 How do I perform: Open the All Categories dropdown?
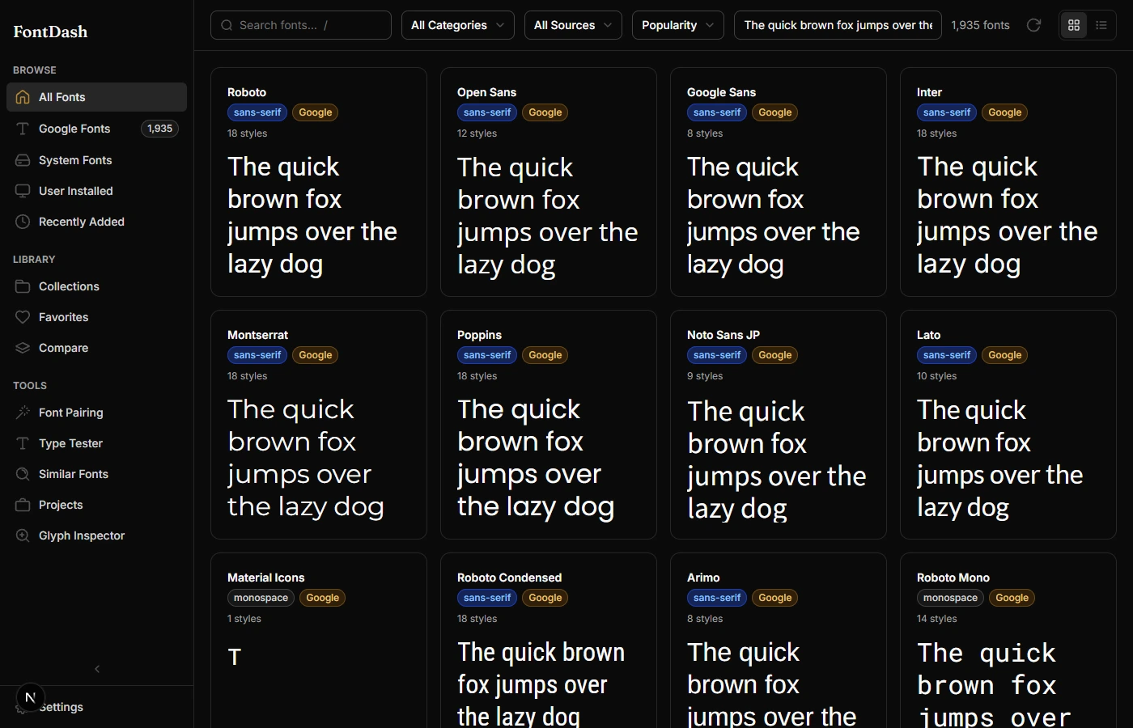point(457,25)
